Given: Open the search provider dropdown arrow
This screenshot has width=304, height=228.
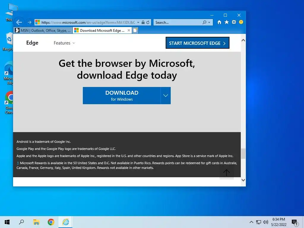Looking at the screenshot, I should pos(209,23).
